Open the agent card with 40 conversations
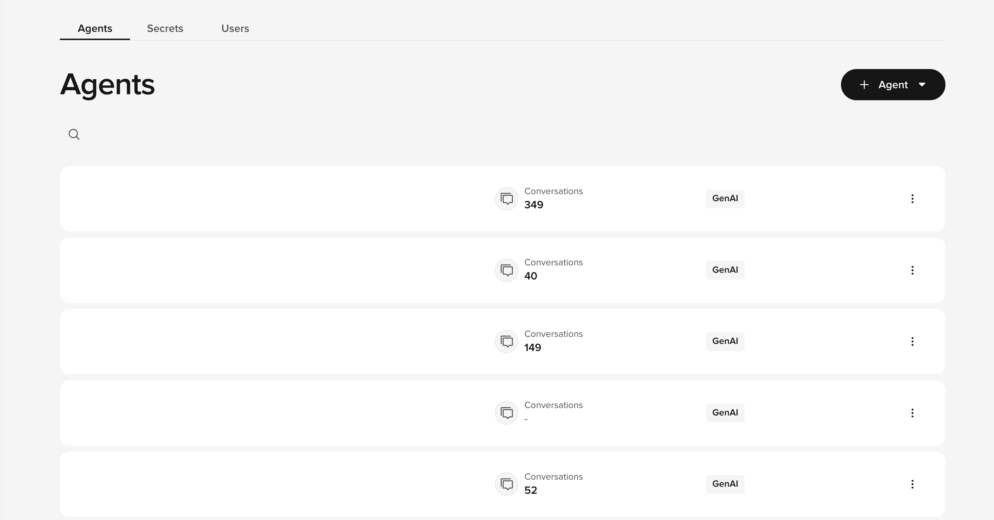 [x=270, y=270]
